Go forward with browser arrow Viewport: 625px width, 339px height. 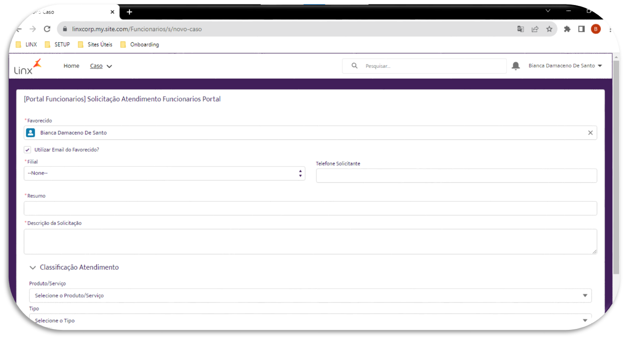32,29
